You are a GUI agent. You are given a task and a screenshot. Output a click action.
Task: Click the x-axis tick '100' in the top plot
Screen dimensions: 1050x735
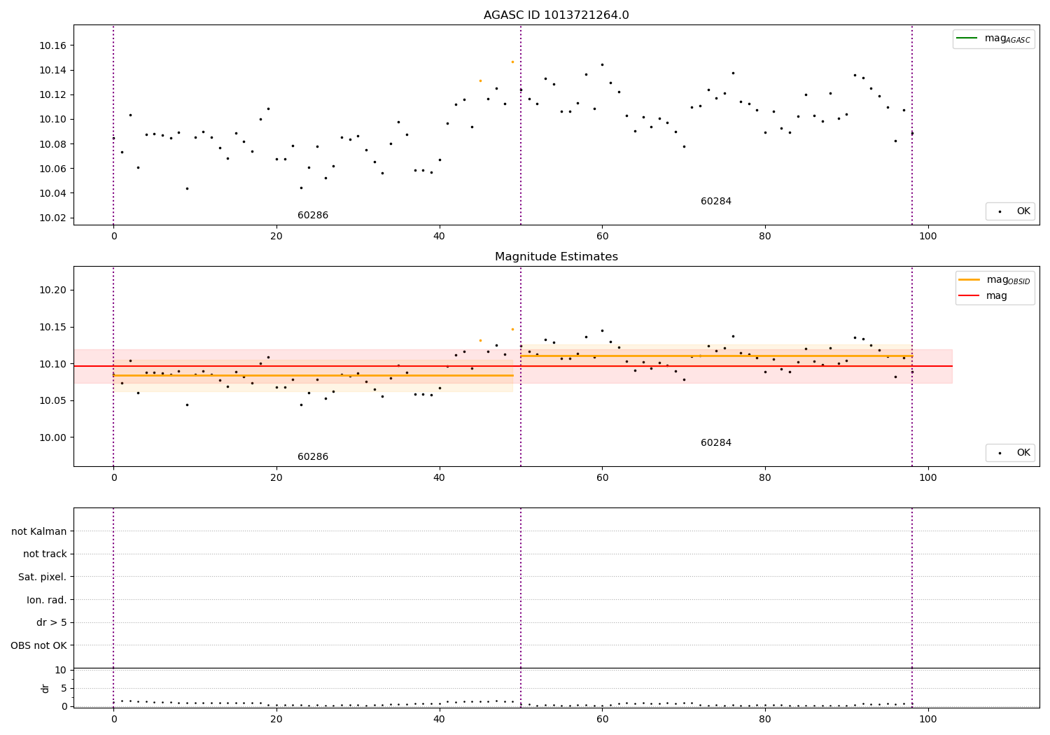(x=928, y=237)
